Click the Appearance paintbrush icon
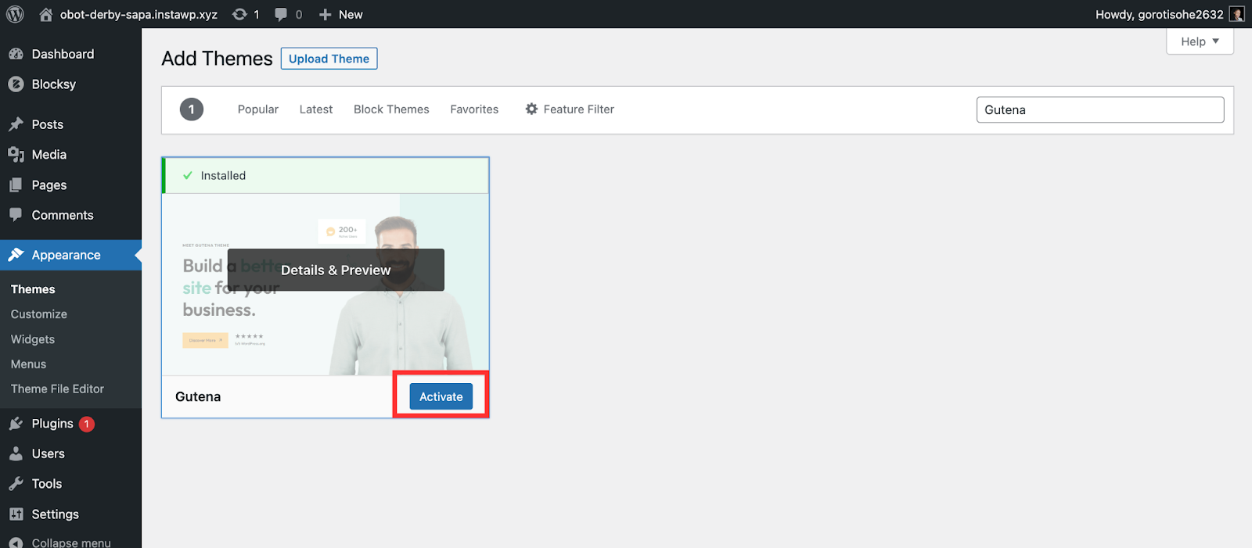The height and width of the screenshot is (548, 1252). tap(16, 255)
